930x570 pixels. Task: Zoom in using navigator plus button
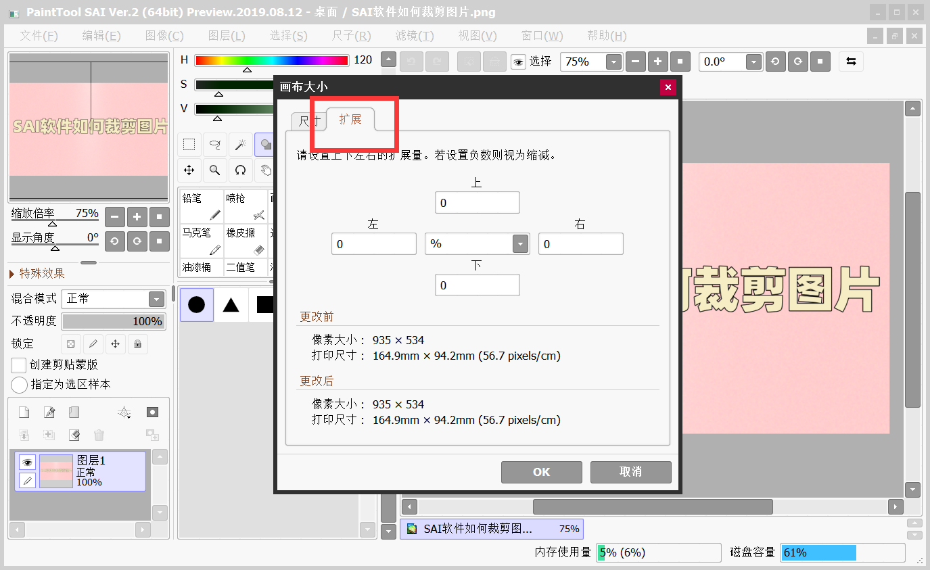click(x=137, y=217)
